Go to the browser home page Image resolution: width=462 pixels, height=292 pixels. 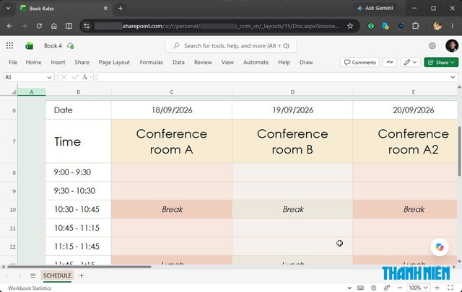click(x=54, y=26)
